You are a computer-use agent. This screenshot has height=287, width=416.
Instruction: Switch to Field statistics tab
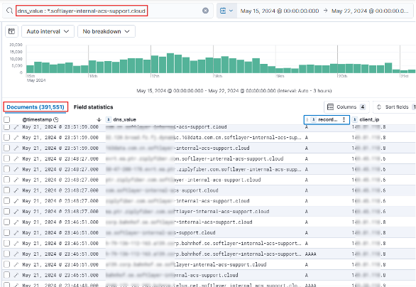pyautogui.click(x=94, y=107)
